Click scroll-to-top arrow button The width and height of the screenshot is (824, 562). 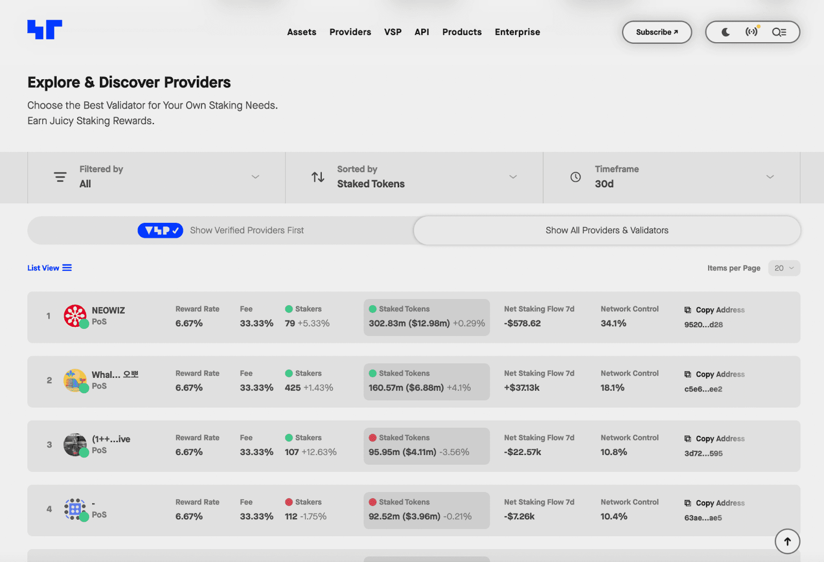[x=787, y=541]
